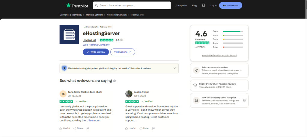Click the TrustScore info icon beside 4.6
Viewport: 307px width, 137px height.
[122, 40]
